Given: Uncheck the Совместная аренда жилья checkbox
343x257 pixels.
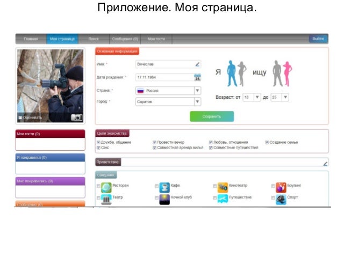Looking at the screenshot, I should point(154,148).
